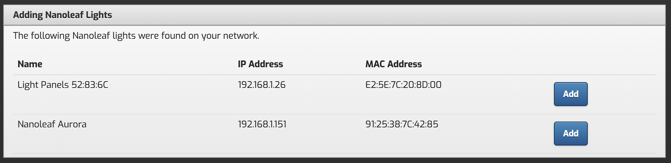Add the Nanoleaf Aurora light
This screenshot has height=163, width=671.
[571, 134]
